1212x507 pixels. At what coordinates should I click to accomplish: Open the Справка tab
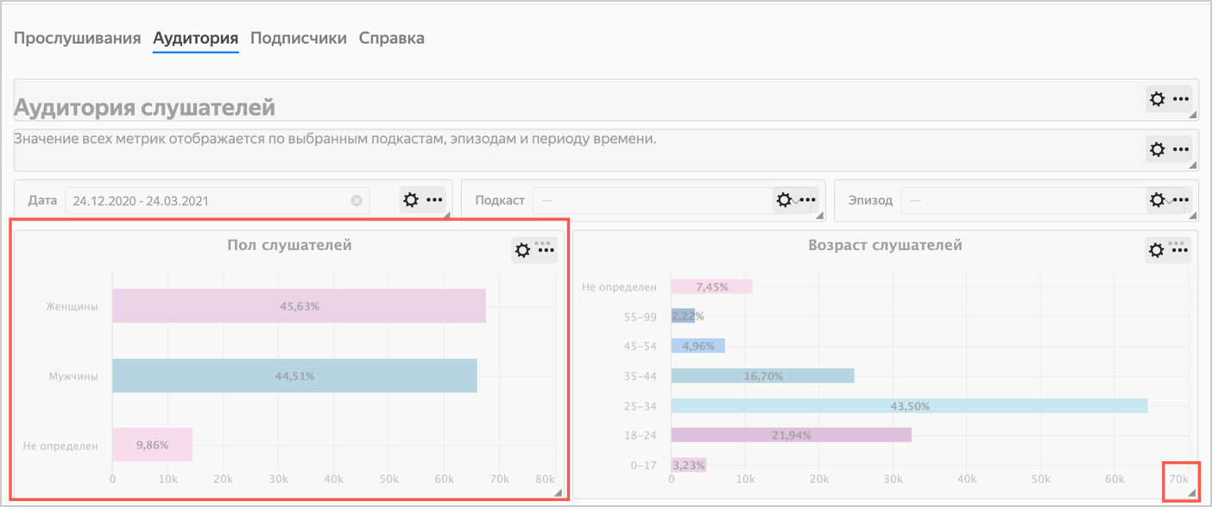tap(391, 38)
